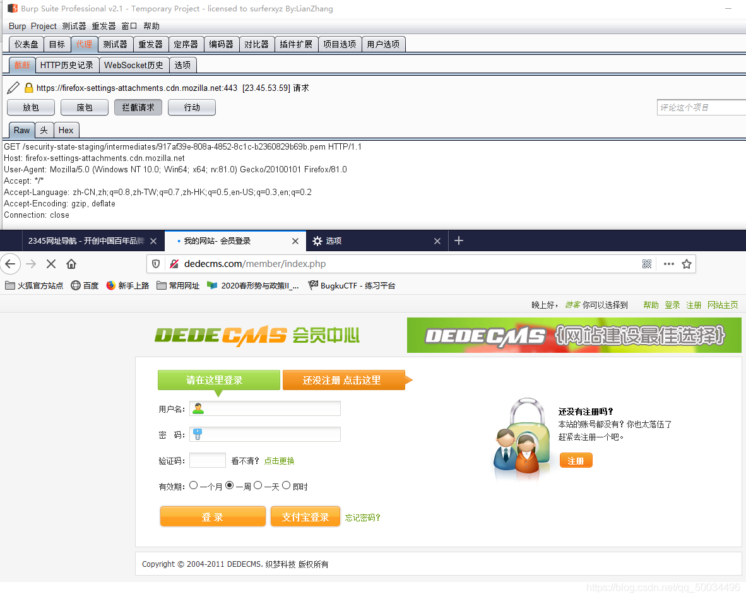Select the 一天 validity radio button

[x=258, y=485]
